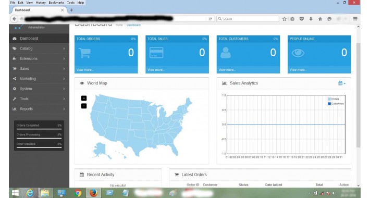Click the Recent Activity calendar icon
Viewport: 370px width, 198px height.
coord(82,175)
